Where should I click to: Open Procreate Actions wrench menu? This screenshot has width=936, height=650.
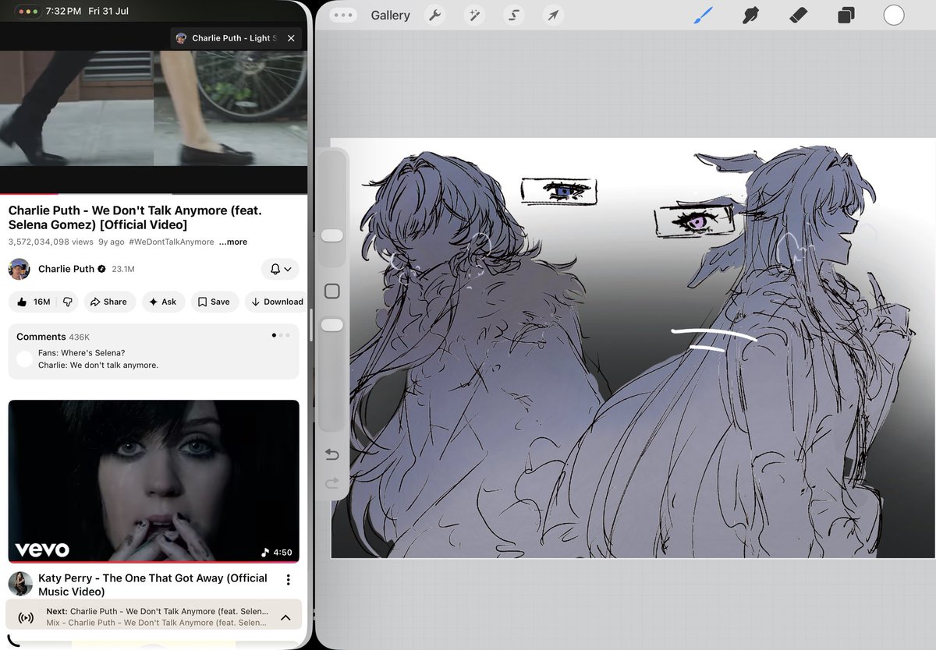pyautogui.click(x=434, y=16)
